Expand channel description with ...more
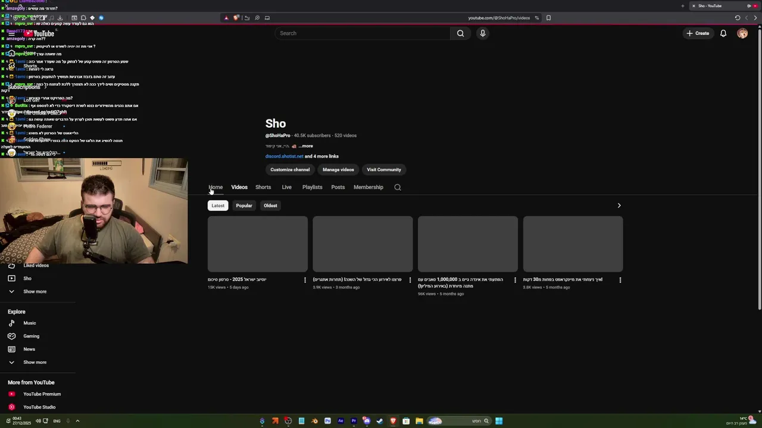Screen dimensions: 762x428 [x=305, y=146]
